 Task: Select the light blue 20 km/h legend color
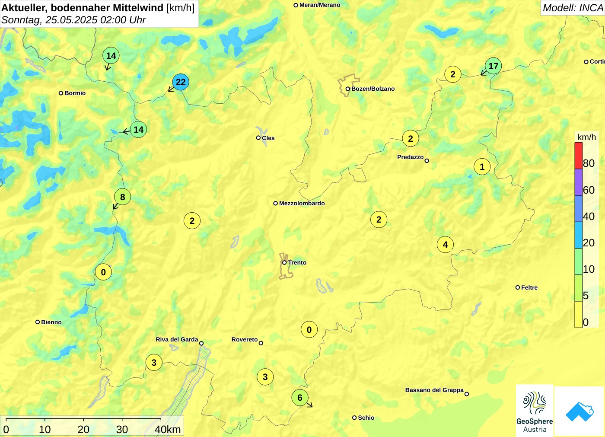click(x=578, y=235)
